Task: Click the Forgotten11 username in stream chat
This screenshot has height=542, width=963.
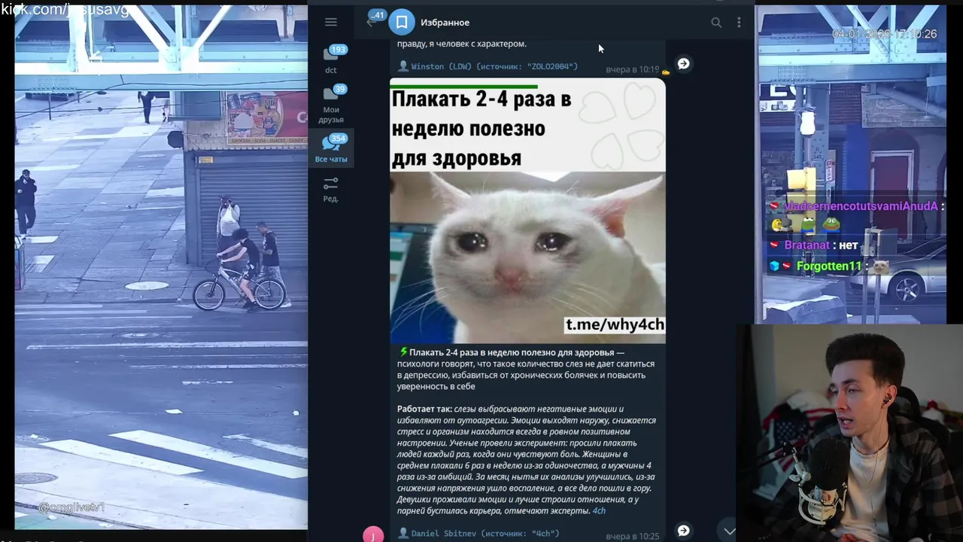Action: (829, 266)
